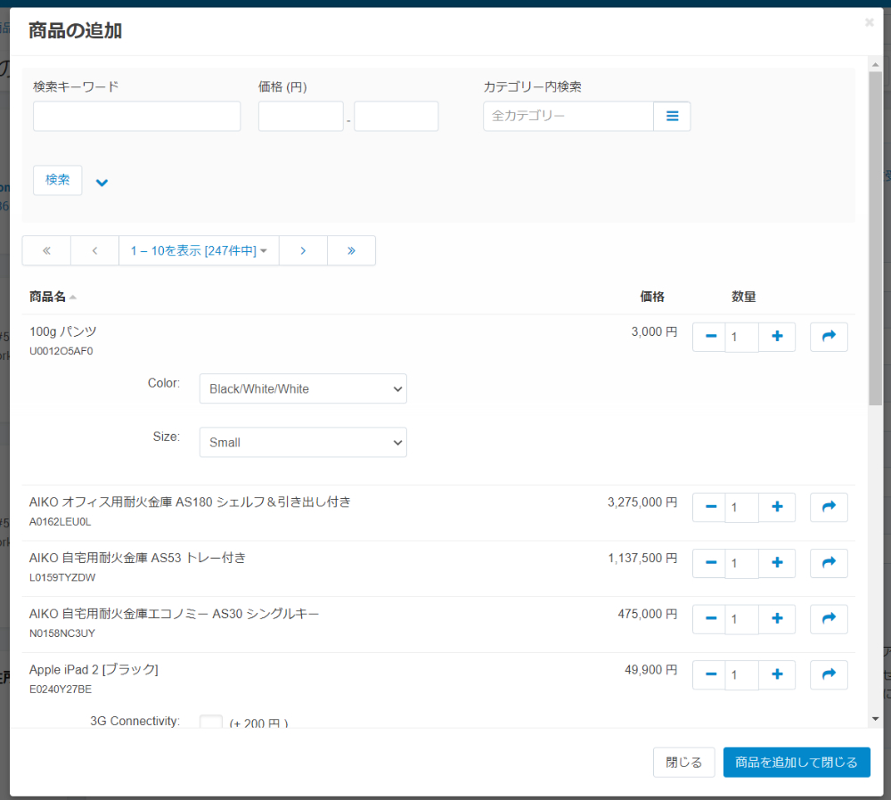The height and width of the screenshot is (800, 891).
Task: Close the 商品の追加 dialog with X
Action: point(869,22)
